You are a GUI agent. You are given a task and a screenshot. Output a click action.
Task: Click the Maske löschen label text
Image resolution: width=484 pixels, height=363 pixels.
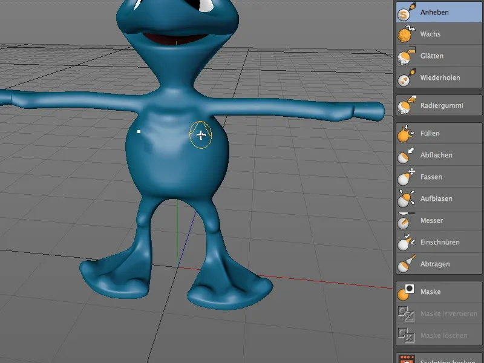coord(443,335)
